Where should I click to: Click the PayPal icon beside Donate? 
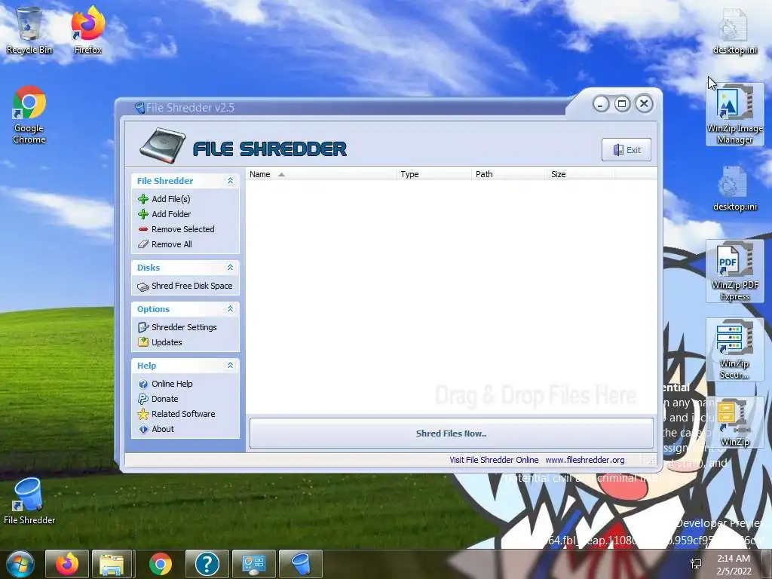pyautogui.click(x=143, y=399)
